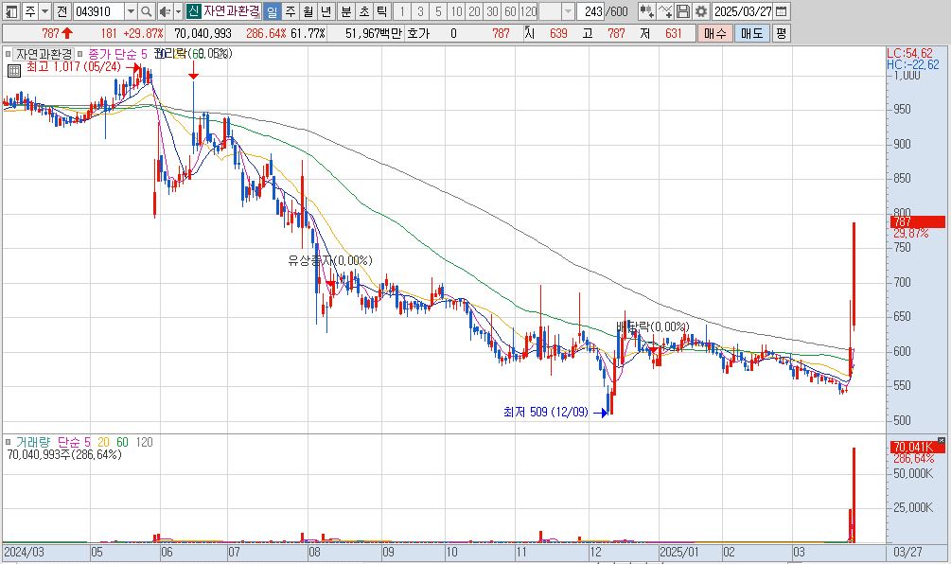
Task: Click the floppy disk save icon
Action: tap(683, 11)
